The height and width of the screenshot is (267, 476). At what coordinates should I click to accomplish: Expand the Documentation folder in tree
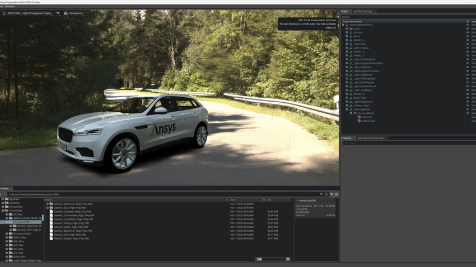(7, 233)
